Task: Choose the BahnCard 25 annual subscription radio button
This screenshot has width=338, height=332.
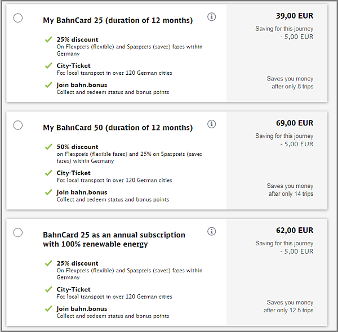Action: click(x=18, y=232)
